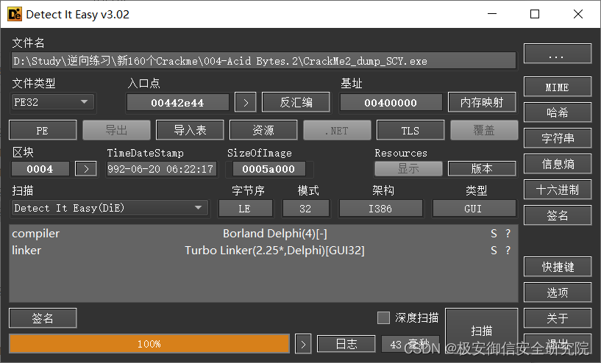Select the Turbo Linker result row
Viewport: 601px width, 363px height.
[x=263, y=250]
